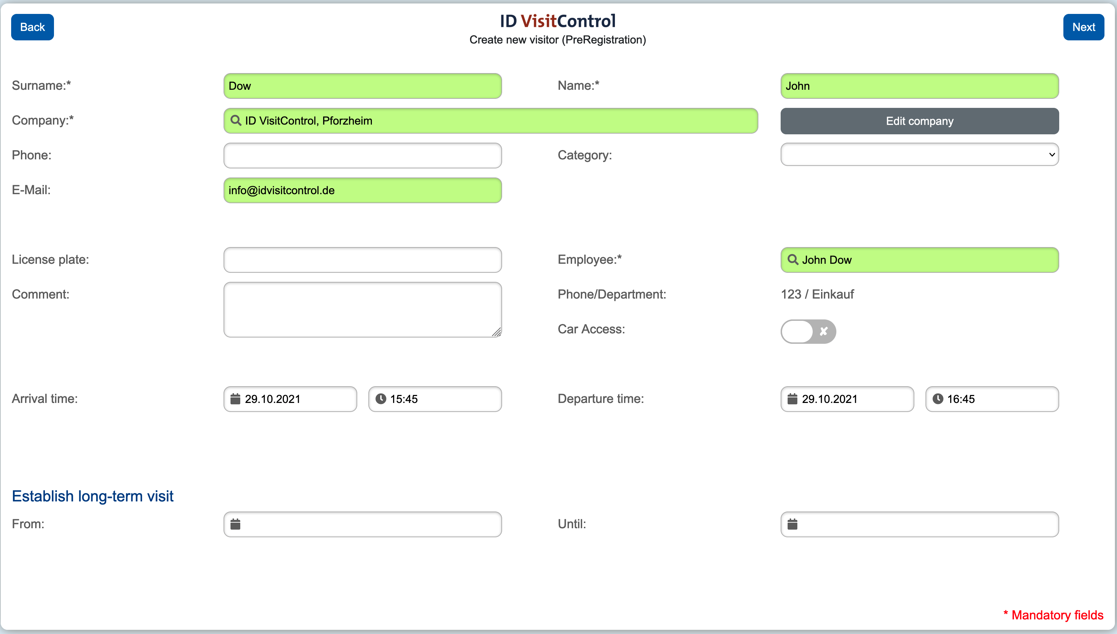Viewport: 1117px width, 634px height.
Task: Open the long-term From calendar icon
Action: click(235, 524)
